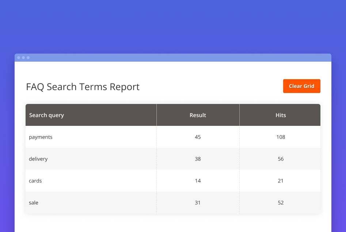Click the leftmost window title bar dot
The width and height of the screenshot is (346, 232).
pyautogui.click(x=19, y=58)
